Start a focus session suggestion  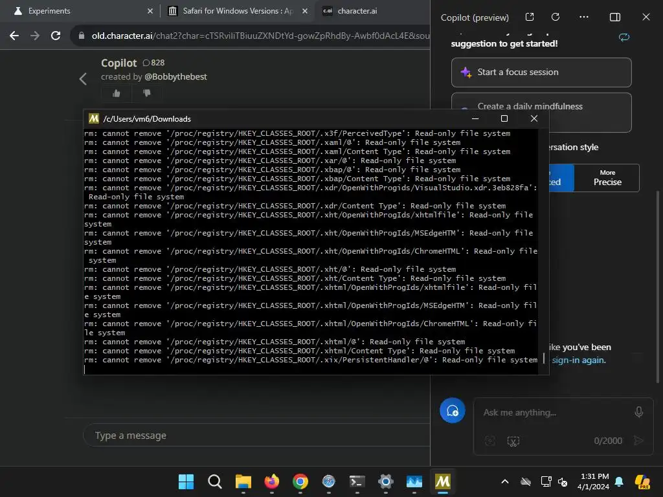click(541, 72)
